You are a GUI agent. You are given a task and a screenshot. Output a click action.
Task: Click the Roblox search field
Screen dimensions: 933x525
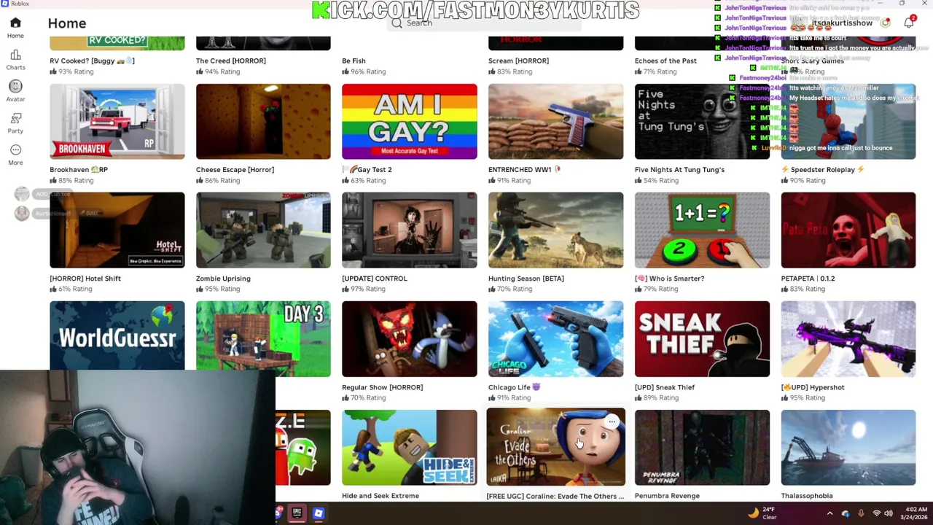pos(485,23)
